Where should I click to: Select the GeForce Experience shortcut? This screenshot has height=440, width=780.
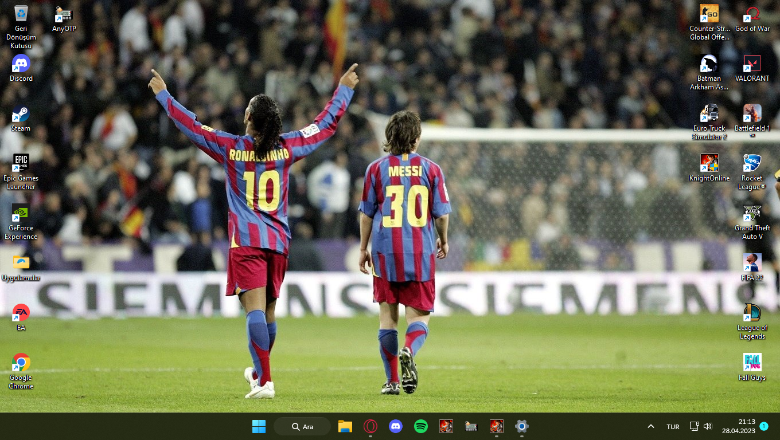point(21,222)
